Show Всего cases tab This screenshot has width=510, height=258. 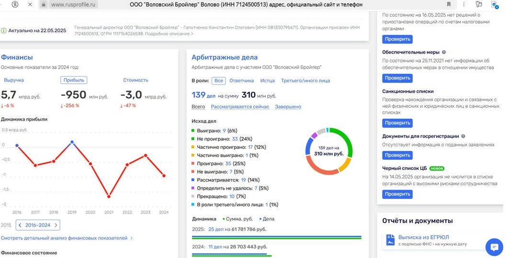pyautogui.click(x=198, y=107)
